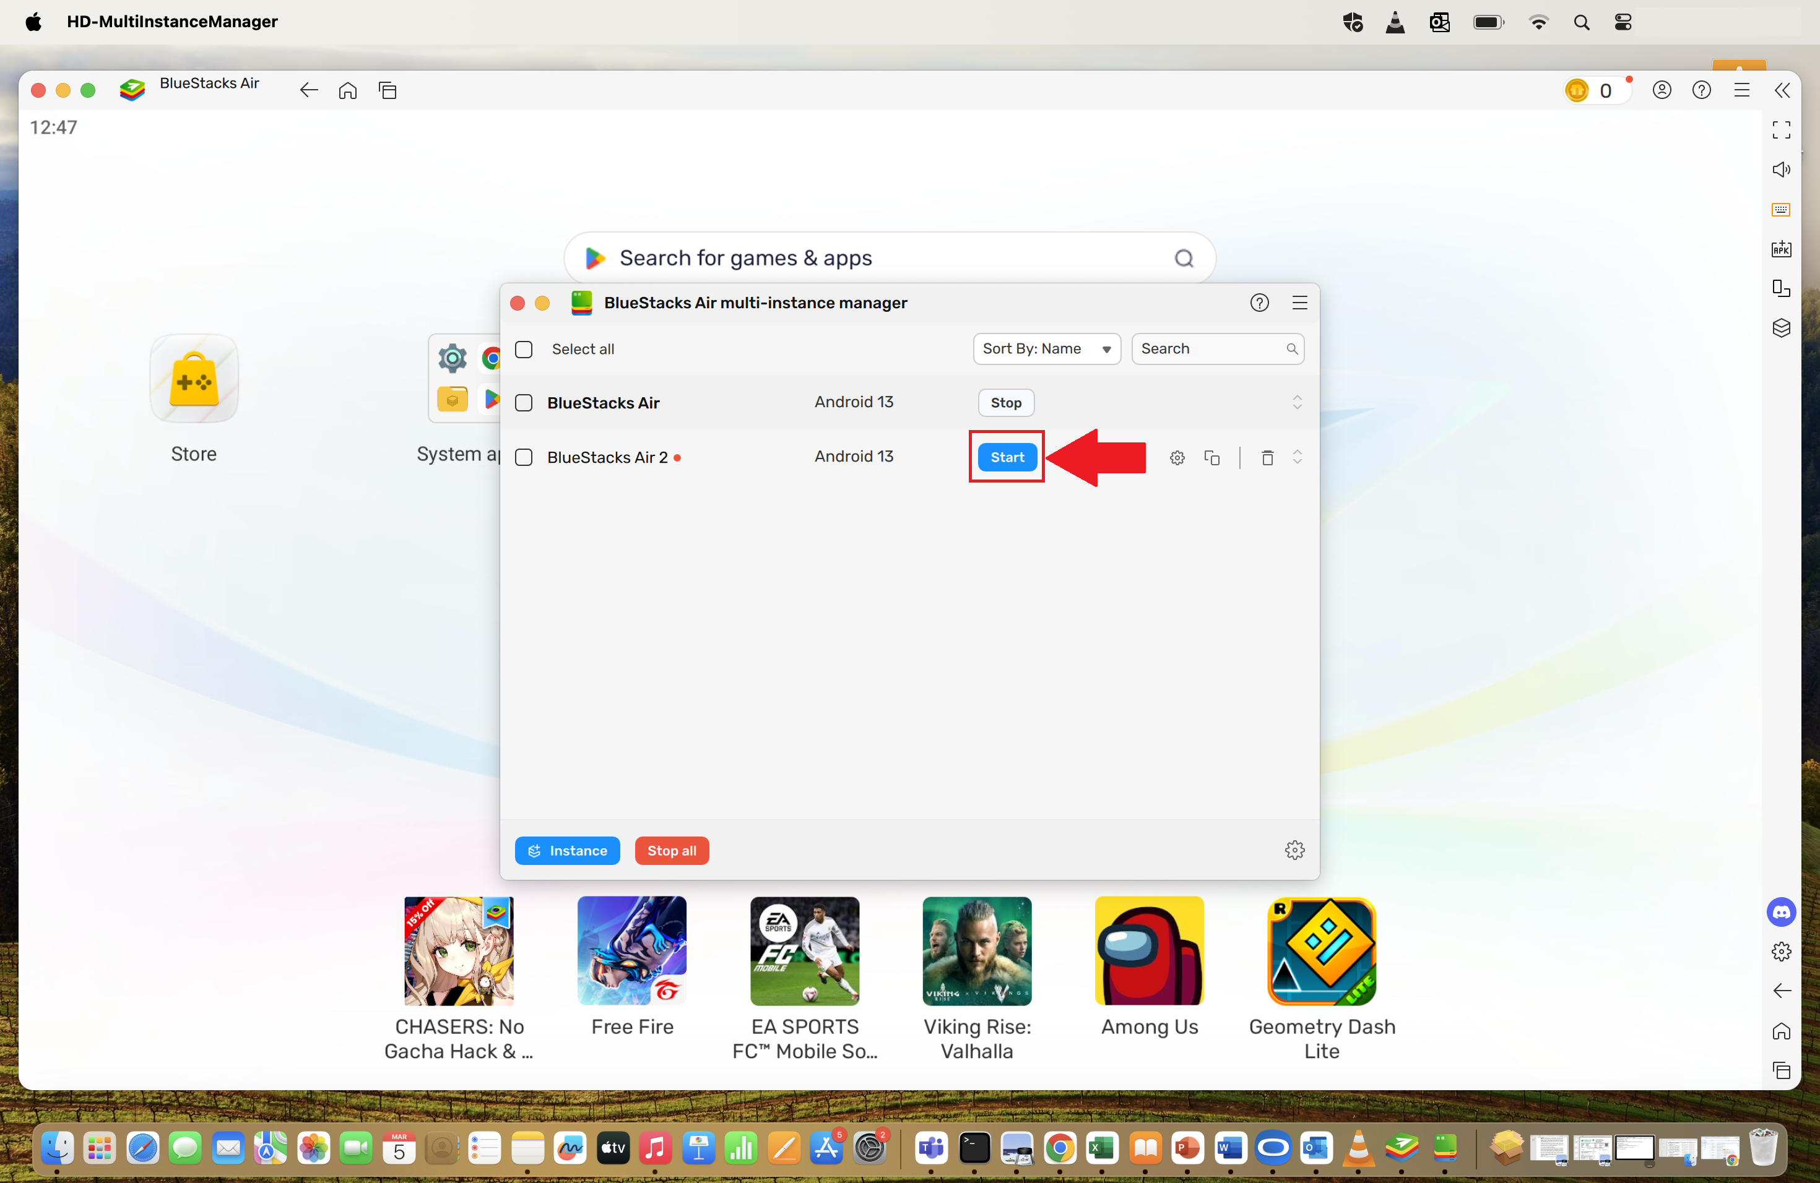The image size is (1820, 1183).
Task: Stop the BlueStacks Air instance
Action: pyautogui.click(x=1005, y=403)
